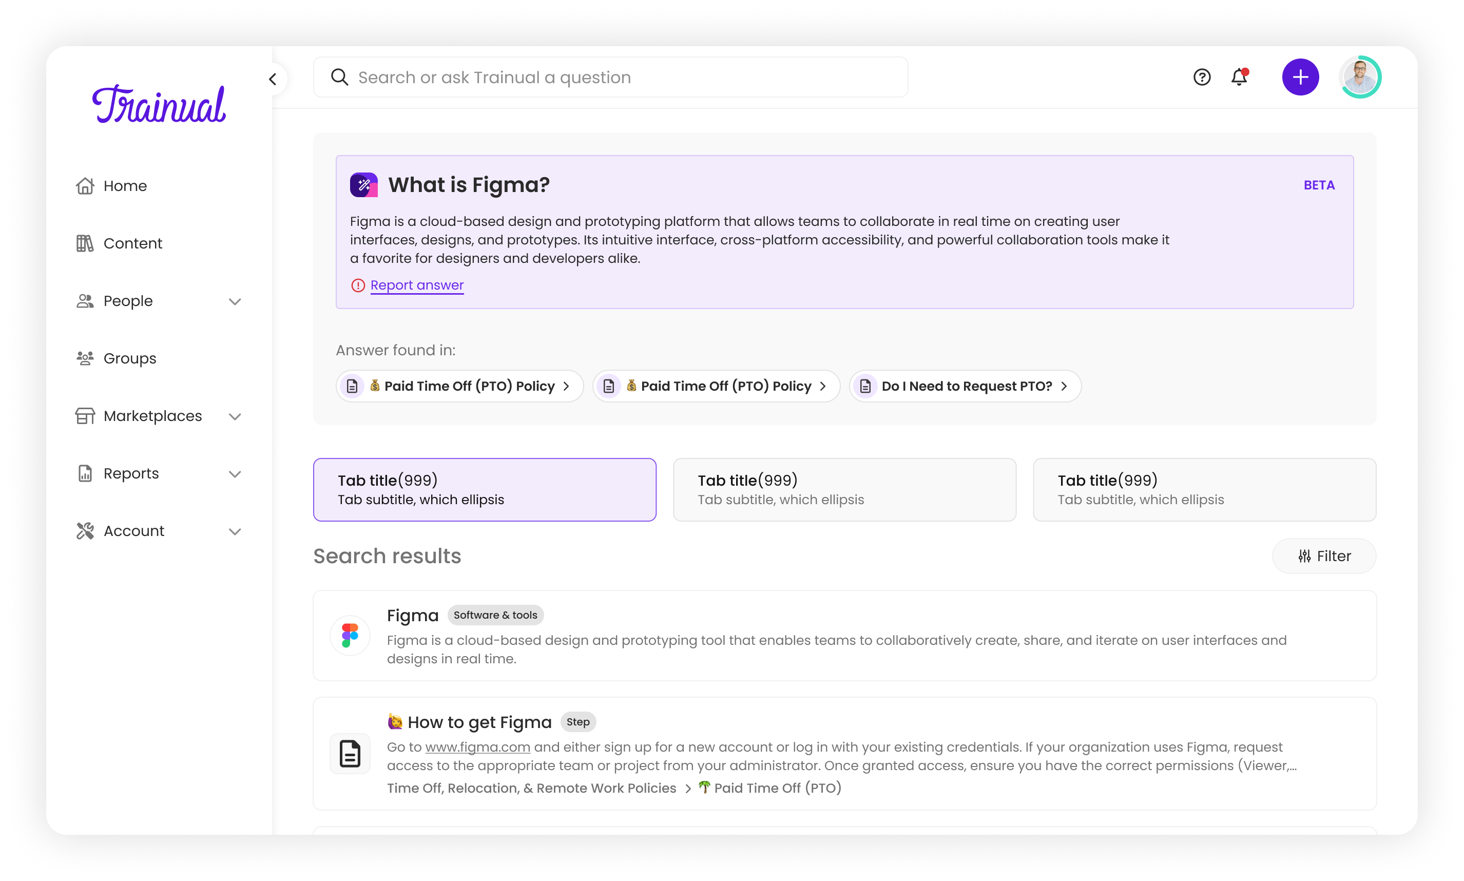Click the Trainual logo
This screenshot has width=1464, height=881.
pos(159,105)
